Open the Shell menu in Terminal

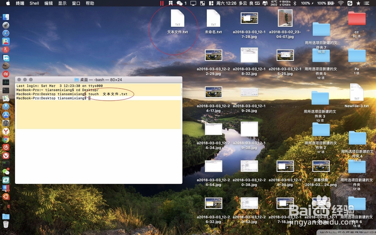pyautogui.click(x=34, y=3)
